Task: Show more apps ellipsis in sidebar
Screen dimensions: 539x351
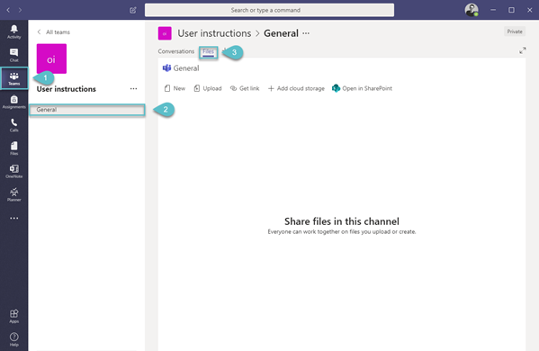Action: 13,218
